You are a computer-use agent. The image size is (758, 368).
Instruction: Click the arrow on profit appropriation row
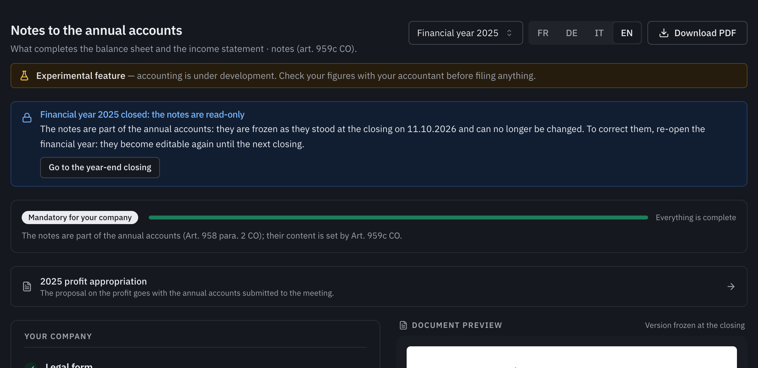[x=731, y=287]
